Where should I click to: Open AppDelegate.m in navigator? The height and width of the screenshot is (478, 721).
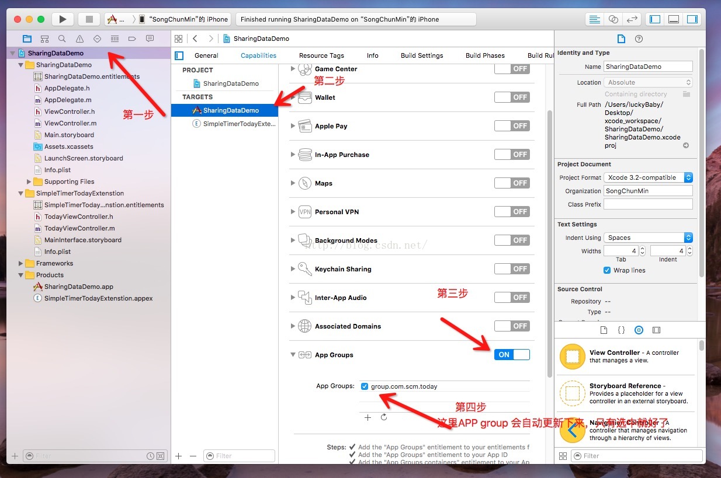pyautogui.click(x=68, y=100)
